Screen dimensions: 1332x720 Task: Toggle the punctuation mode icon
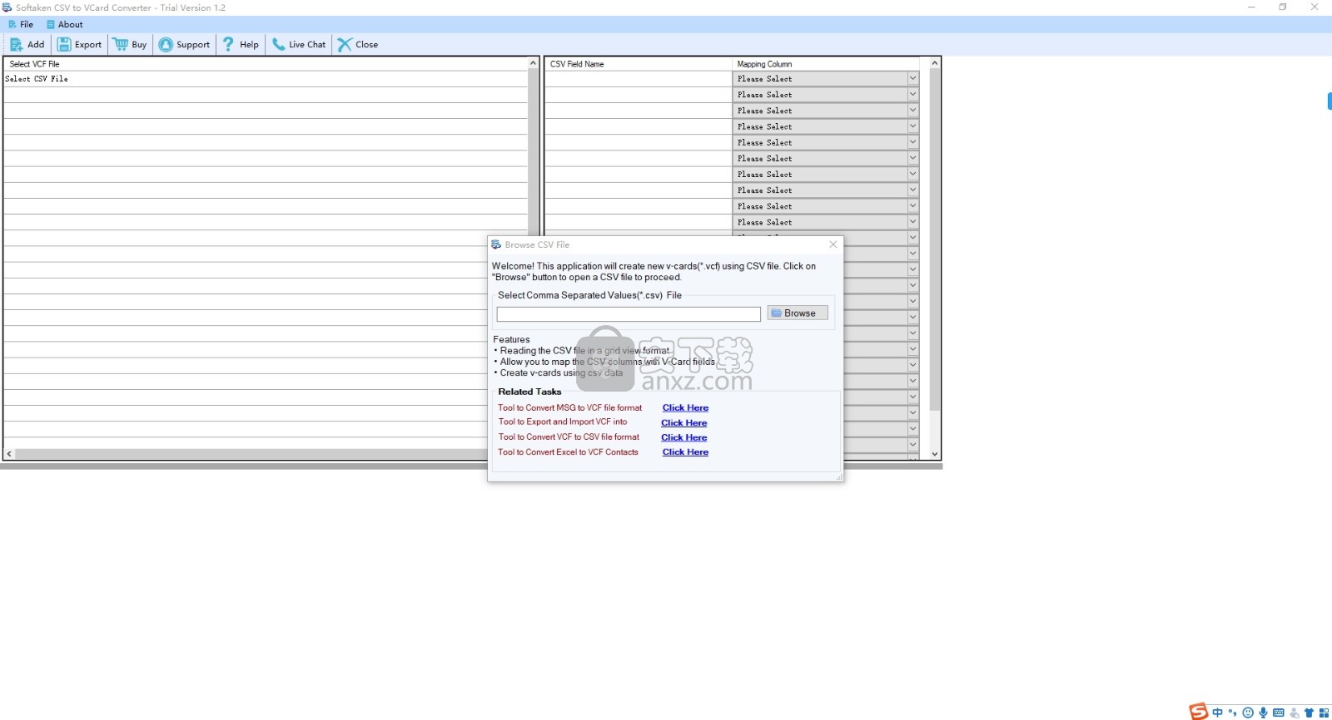click(x=1233, y=713)
